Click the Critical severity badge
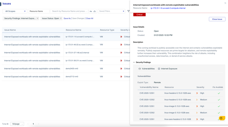 (x=139, y=15)
